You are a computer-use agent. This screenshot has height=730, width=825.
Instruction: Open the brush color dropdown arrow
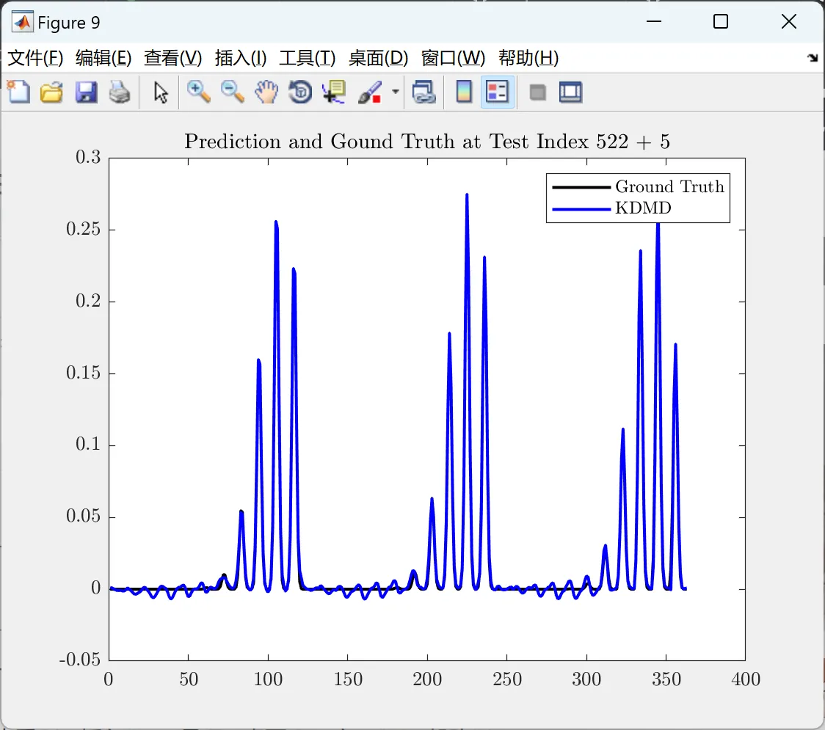tap(395, 92)
